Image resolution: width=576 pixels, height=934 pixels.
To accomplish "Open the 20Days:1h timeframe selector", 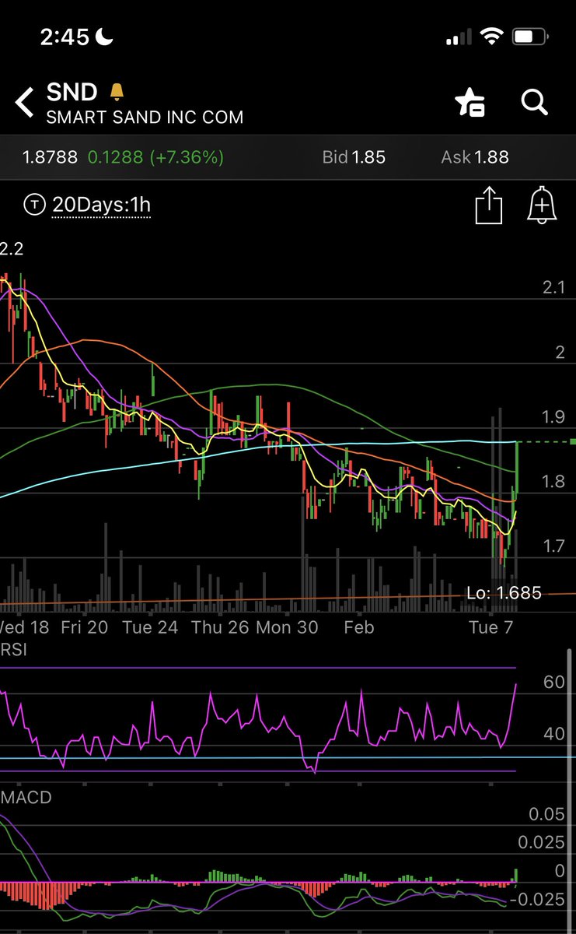I will 101,205.
